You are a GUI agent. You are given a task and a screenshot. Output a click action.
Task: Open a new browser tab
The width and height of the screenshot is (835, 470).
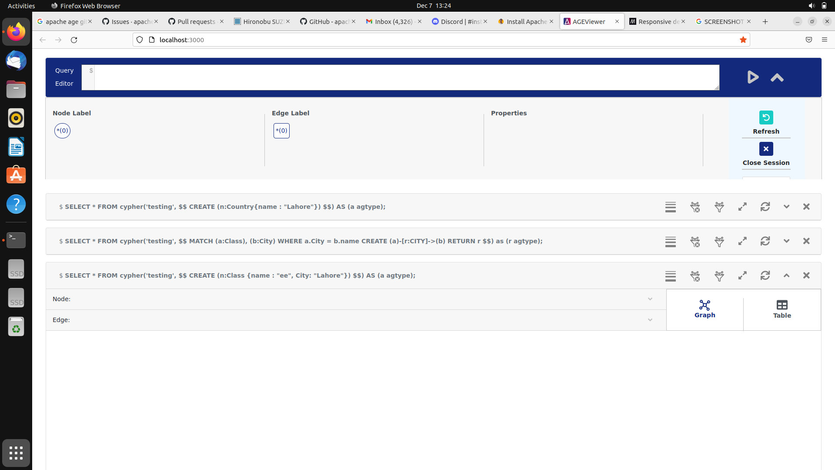coord(765,21)
